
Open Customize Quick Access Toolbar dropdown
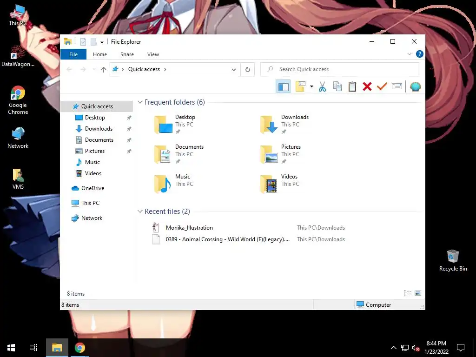click(102, 42)
